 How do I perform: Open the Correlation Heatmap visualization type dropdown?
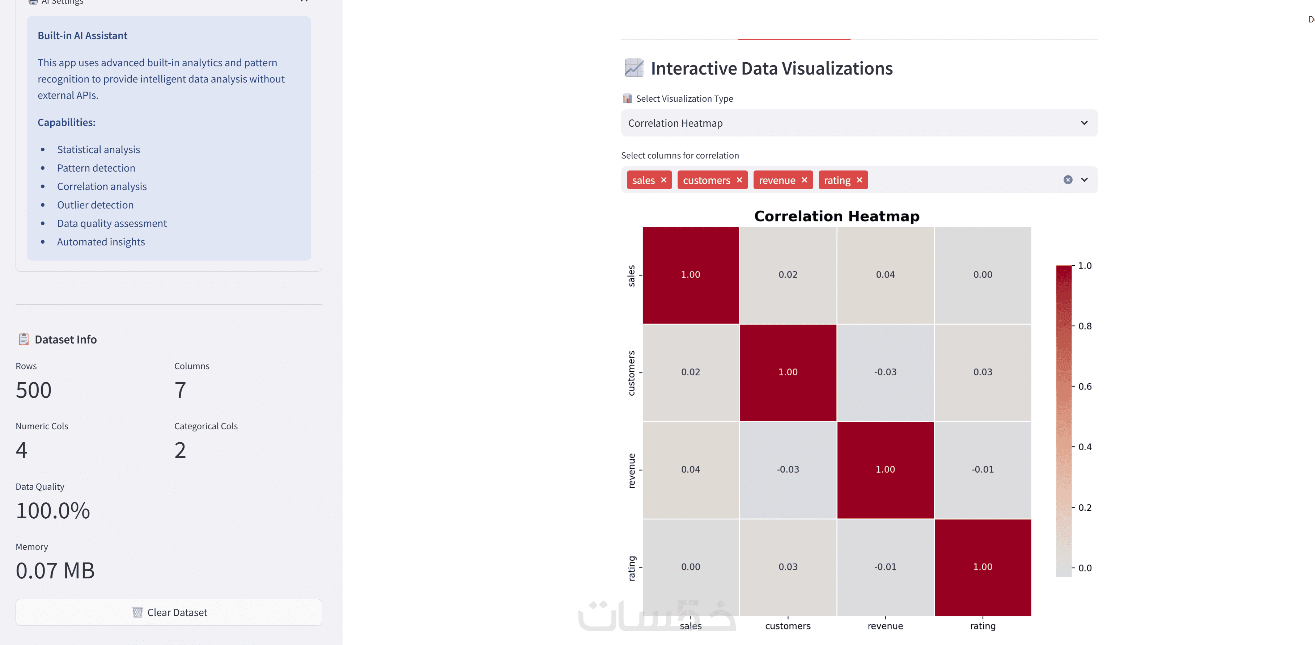859,123
